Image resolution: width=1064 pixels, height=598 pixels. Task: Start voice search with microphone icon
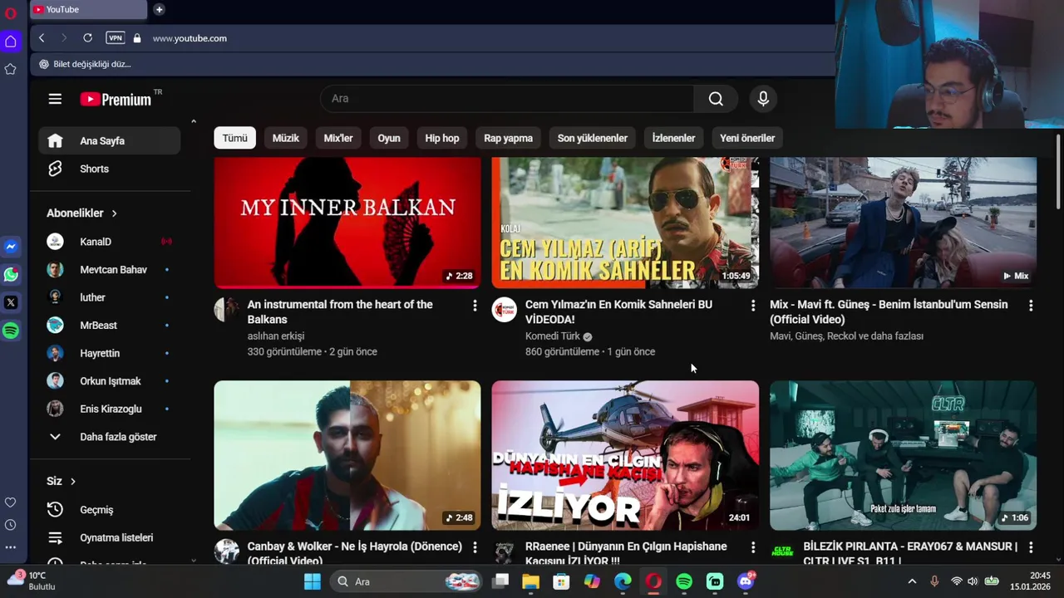point(763,99)
